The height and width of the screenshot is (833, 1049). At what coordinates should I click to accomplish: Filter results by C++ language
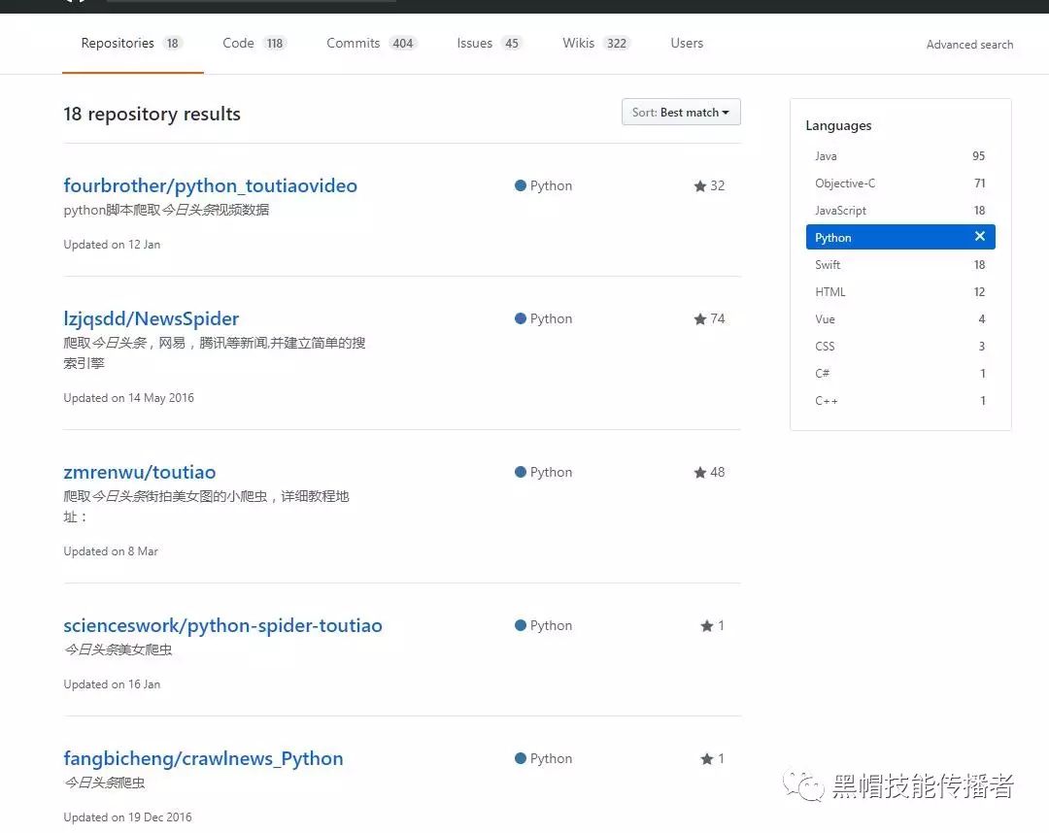(900, 401)
